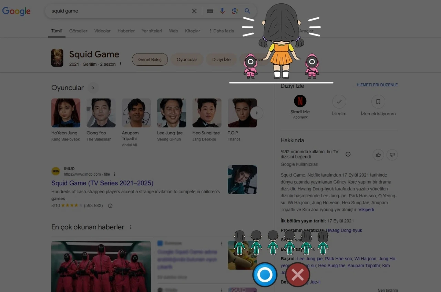This screenshot has height=292, width=441.
Task: Open info icon beside %92 rating
Action: point(348,154)
